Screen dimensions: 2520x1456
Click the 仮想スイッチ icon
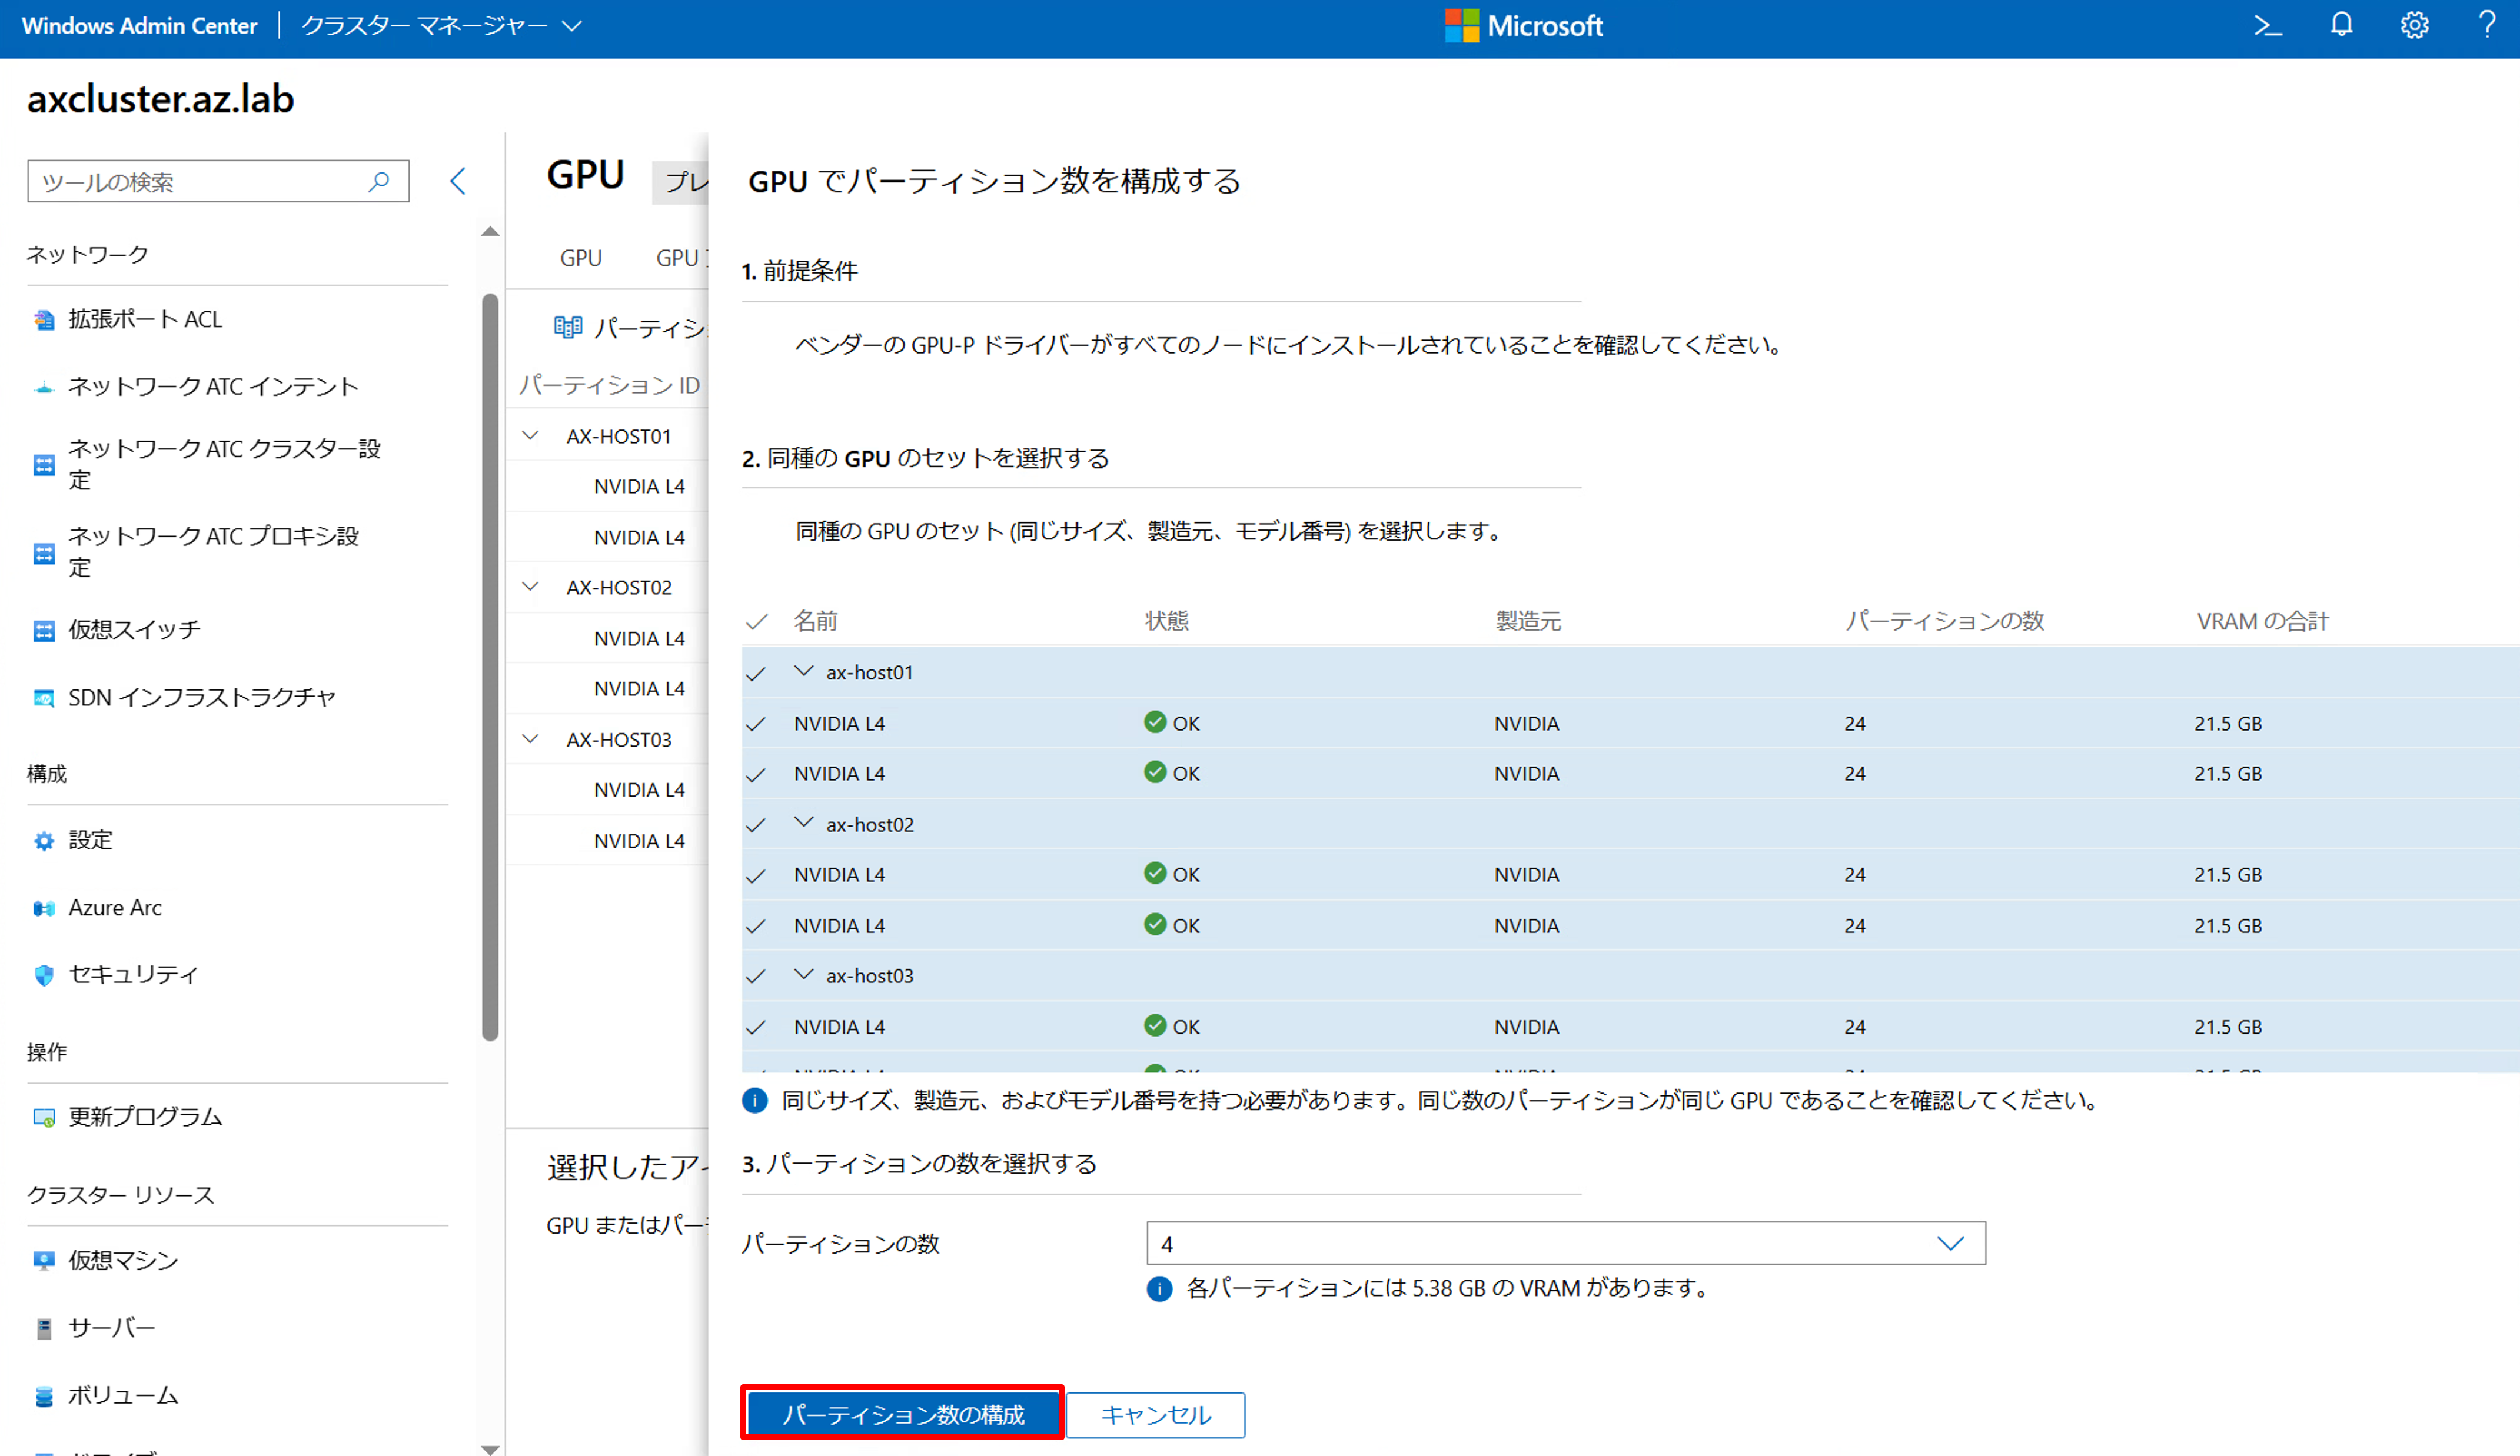[x=44, y=631]
